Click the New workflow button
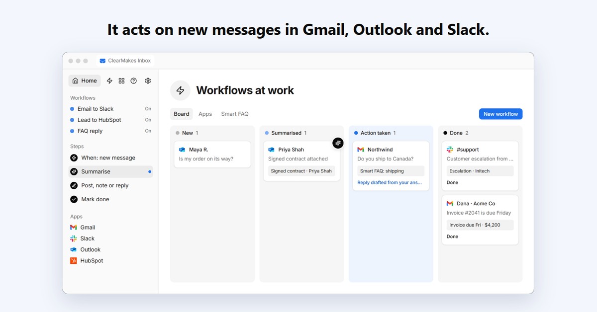 (500, 114)
